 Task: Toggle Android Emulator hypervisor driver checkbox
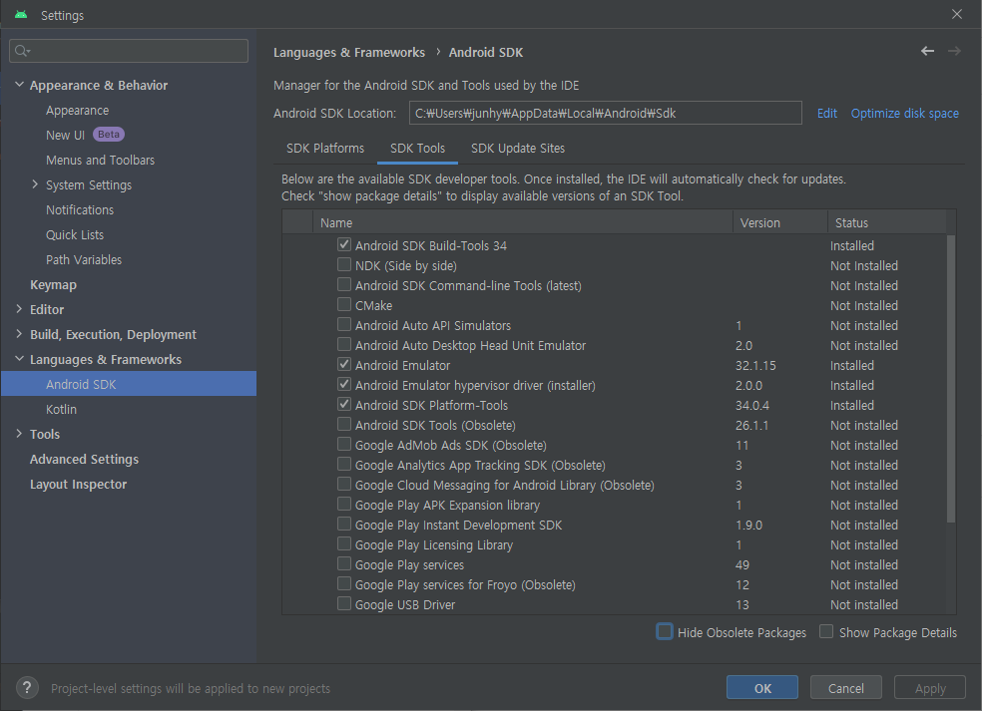(x=344, y=384)
